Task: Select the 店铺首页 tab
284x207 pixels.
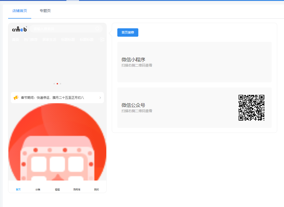Action: pos(19,11)
